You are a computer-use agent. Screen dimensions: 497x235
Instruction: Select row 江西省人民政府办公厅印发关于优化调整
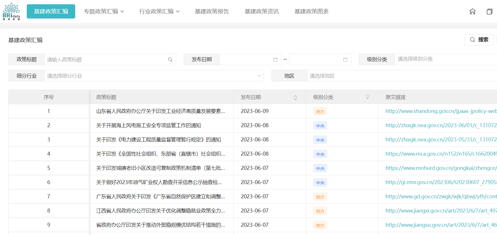161,211
